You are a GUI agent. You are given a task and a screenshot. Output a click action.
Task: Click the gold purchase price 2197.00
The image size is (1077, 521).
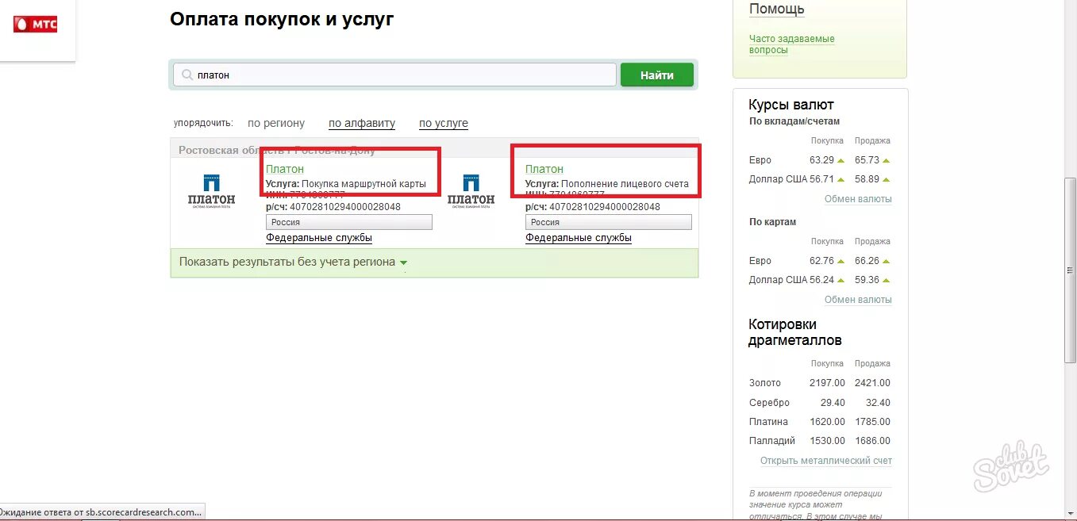(826, 383)
